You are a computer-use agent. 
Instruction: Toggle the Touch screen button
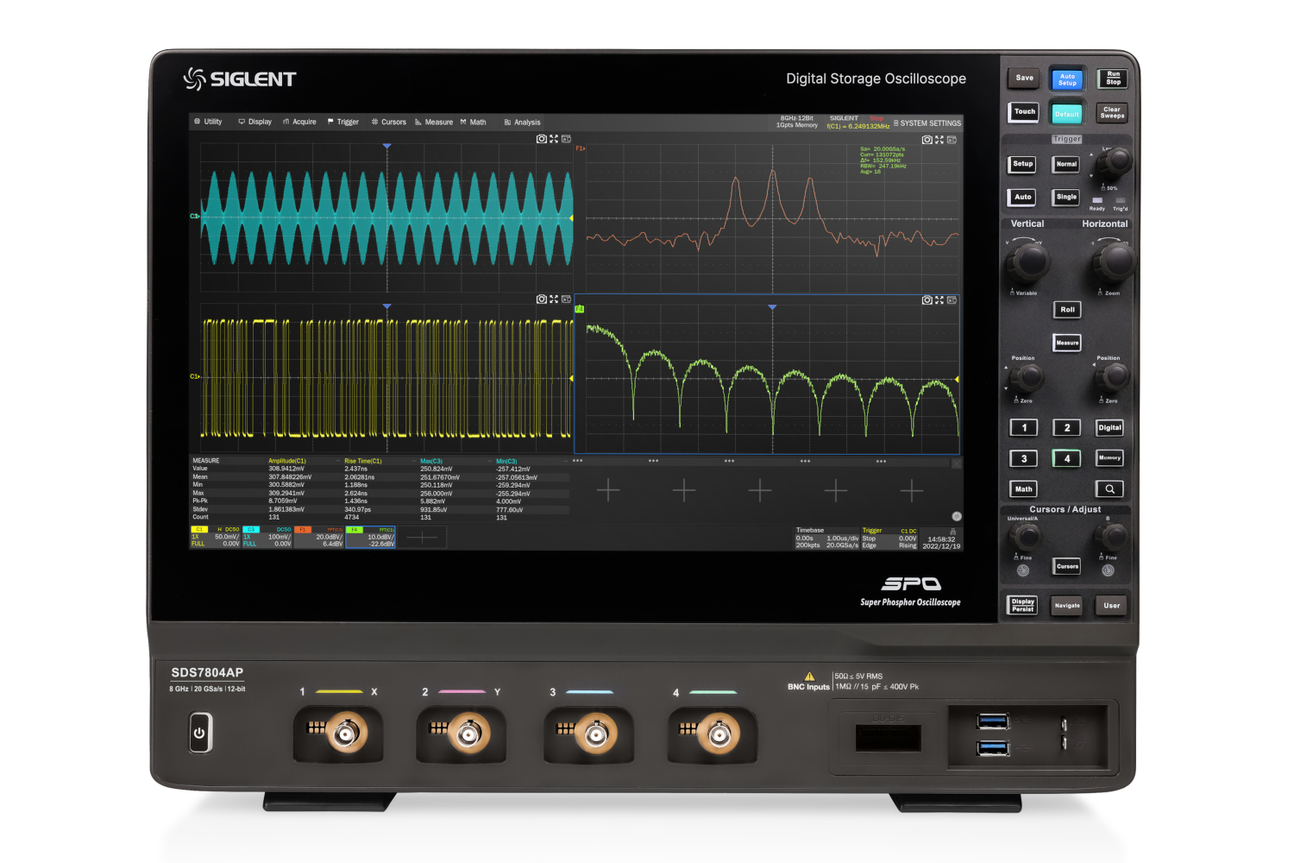click(x=1023, y=112)
